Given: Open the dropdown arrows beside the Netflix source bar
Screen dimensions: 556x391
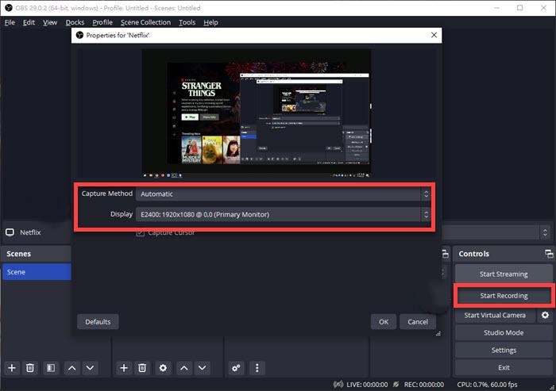Looking at the screenshot, I should (545, 232).
